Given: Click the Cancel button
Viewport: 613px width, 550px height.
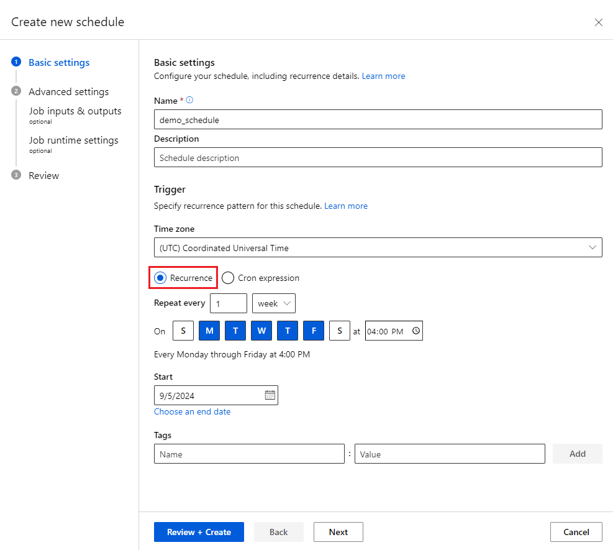Looking at the screenshot, I should (576, 532).
